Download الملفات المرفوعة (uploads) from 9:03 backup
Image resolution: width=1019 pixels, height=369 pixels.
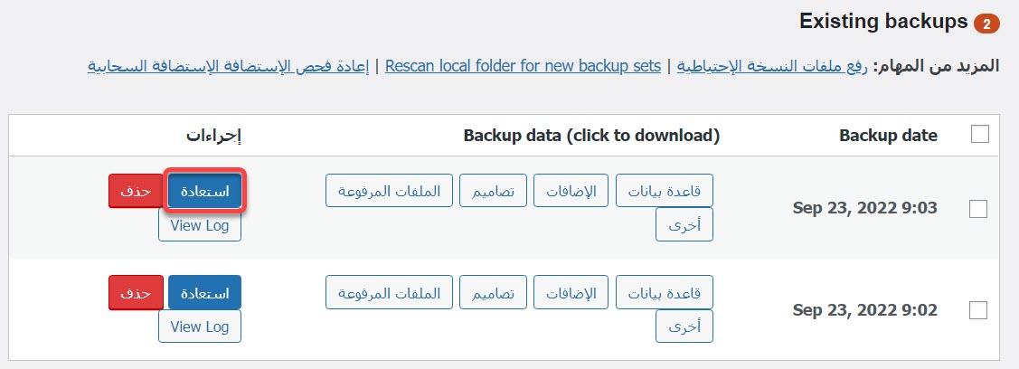tap(389, 191)
